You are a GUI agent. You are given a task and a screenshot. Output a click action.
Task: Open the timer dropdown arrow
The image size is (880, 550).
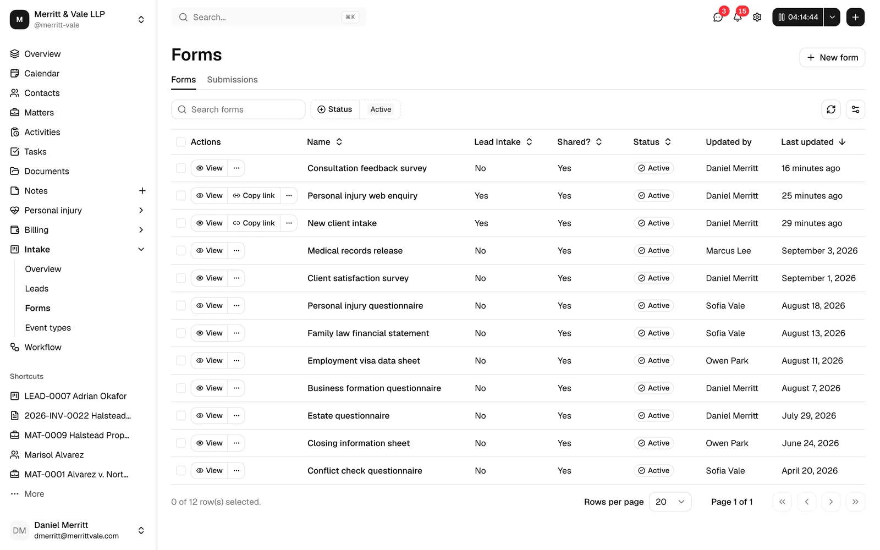coord(832,17)
